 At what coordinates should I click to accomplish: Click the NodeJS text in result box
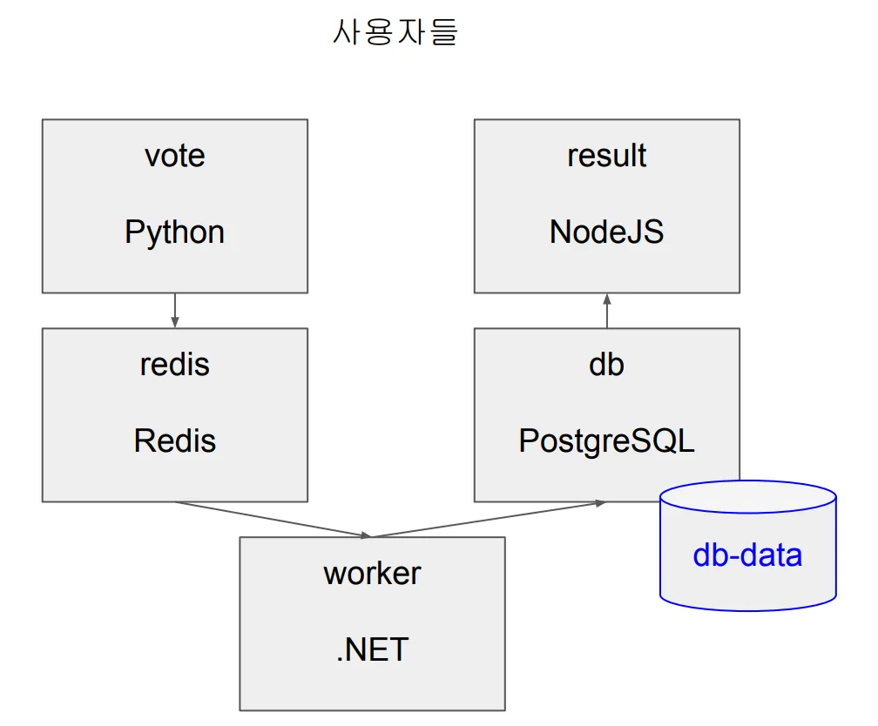(x=607, y=232)
